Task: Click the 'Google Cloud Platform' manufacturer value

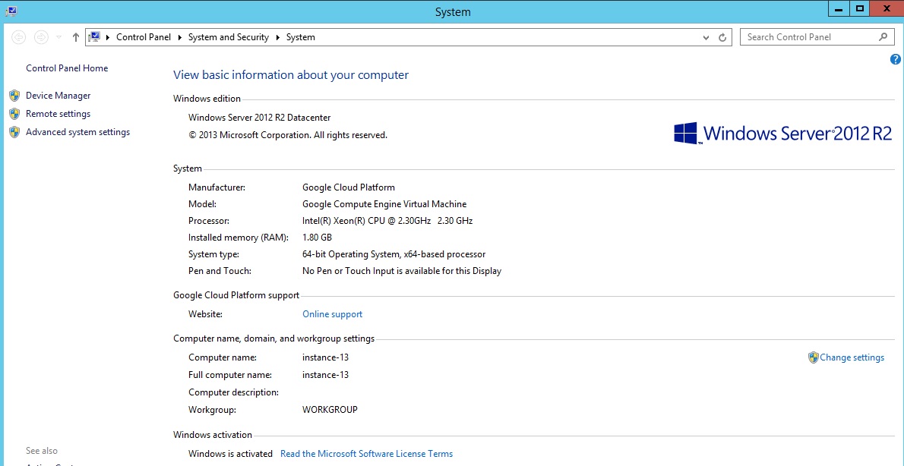Action: pyautogui.click(x=348, y=187)
